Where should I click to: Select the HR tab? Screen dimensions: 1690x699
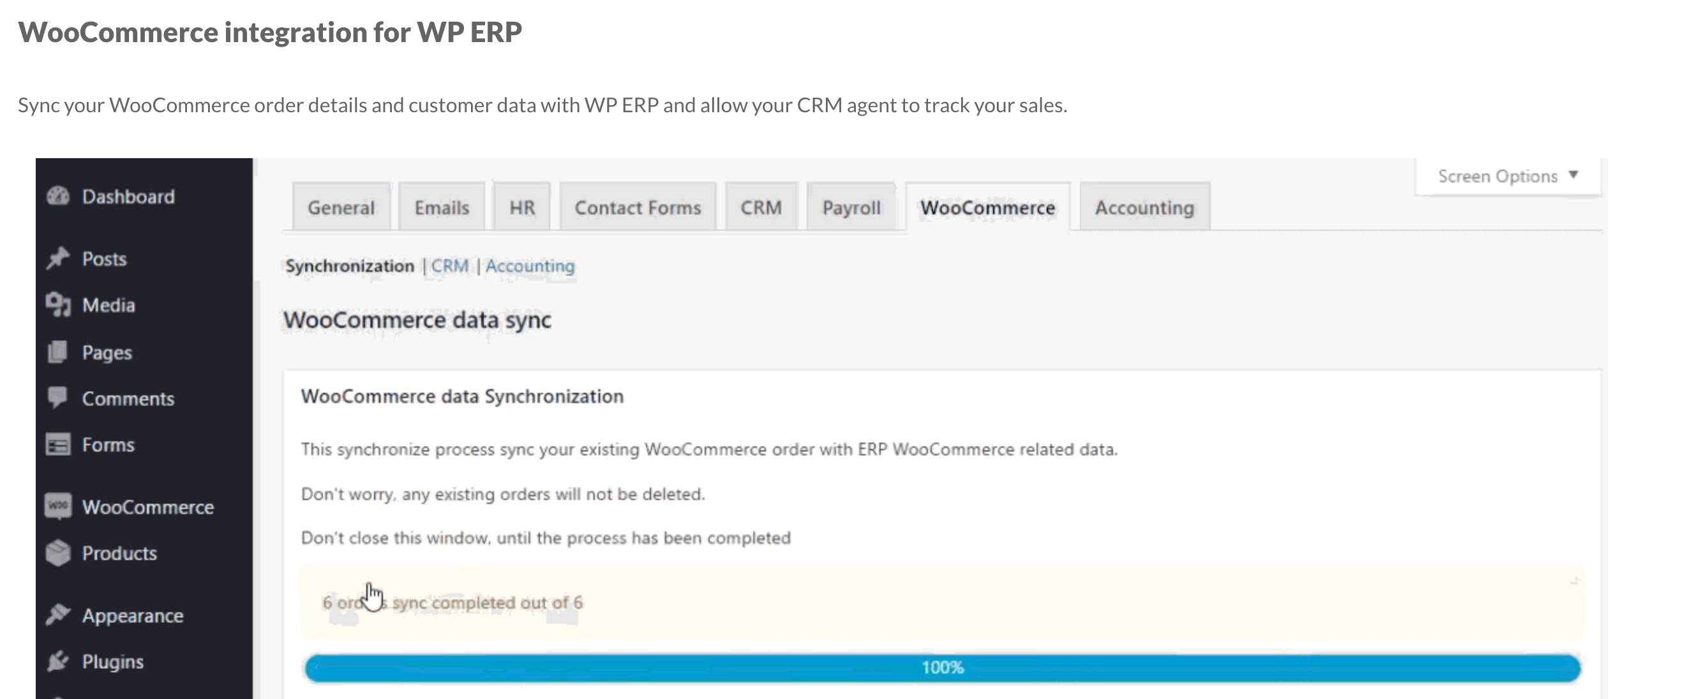[522, 207]
